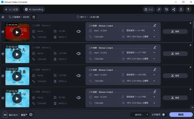Open output format settings gear icon
This screenshot has height=119, width=194.
click(31, 115)
